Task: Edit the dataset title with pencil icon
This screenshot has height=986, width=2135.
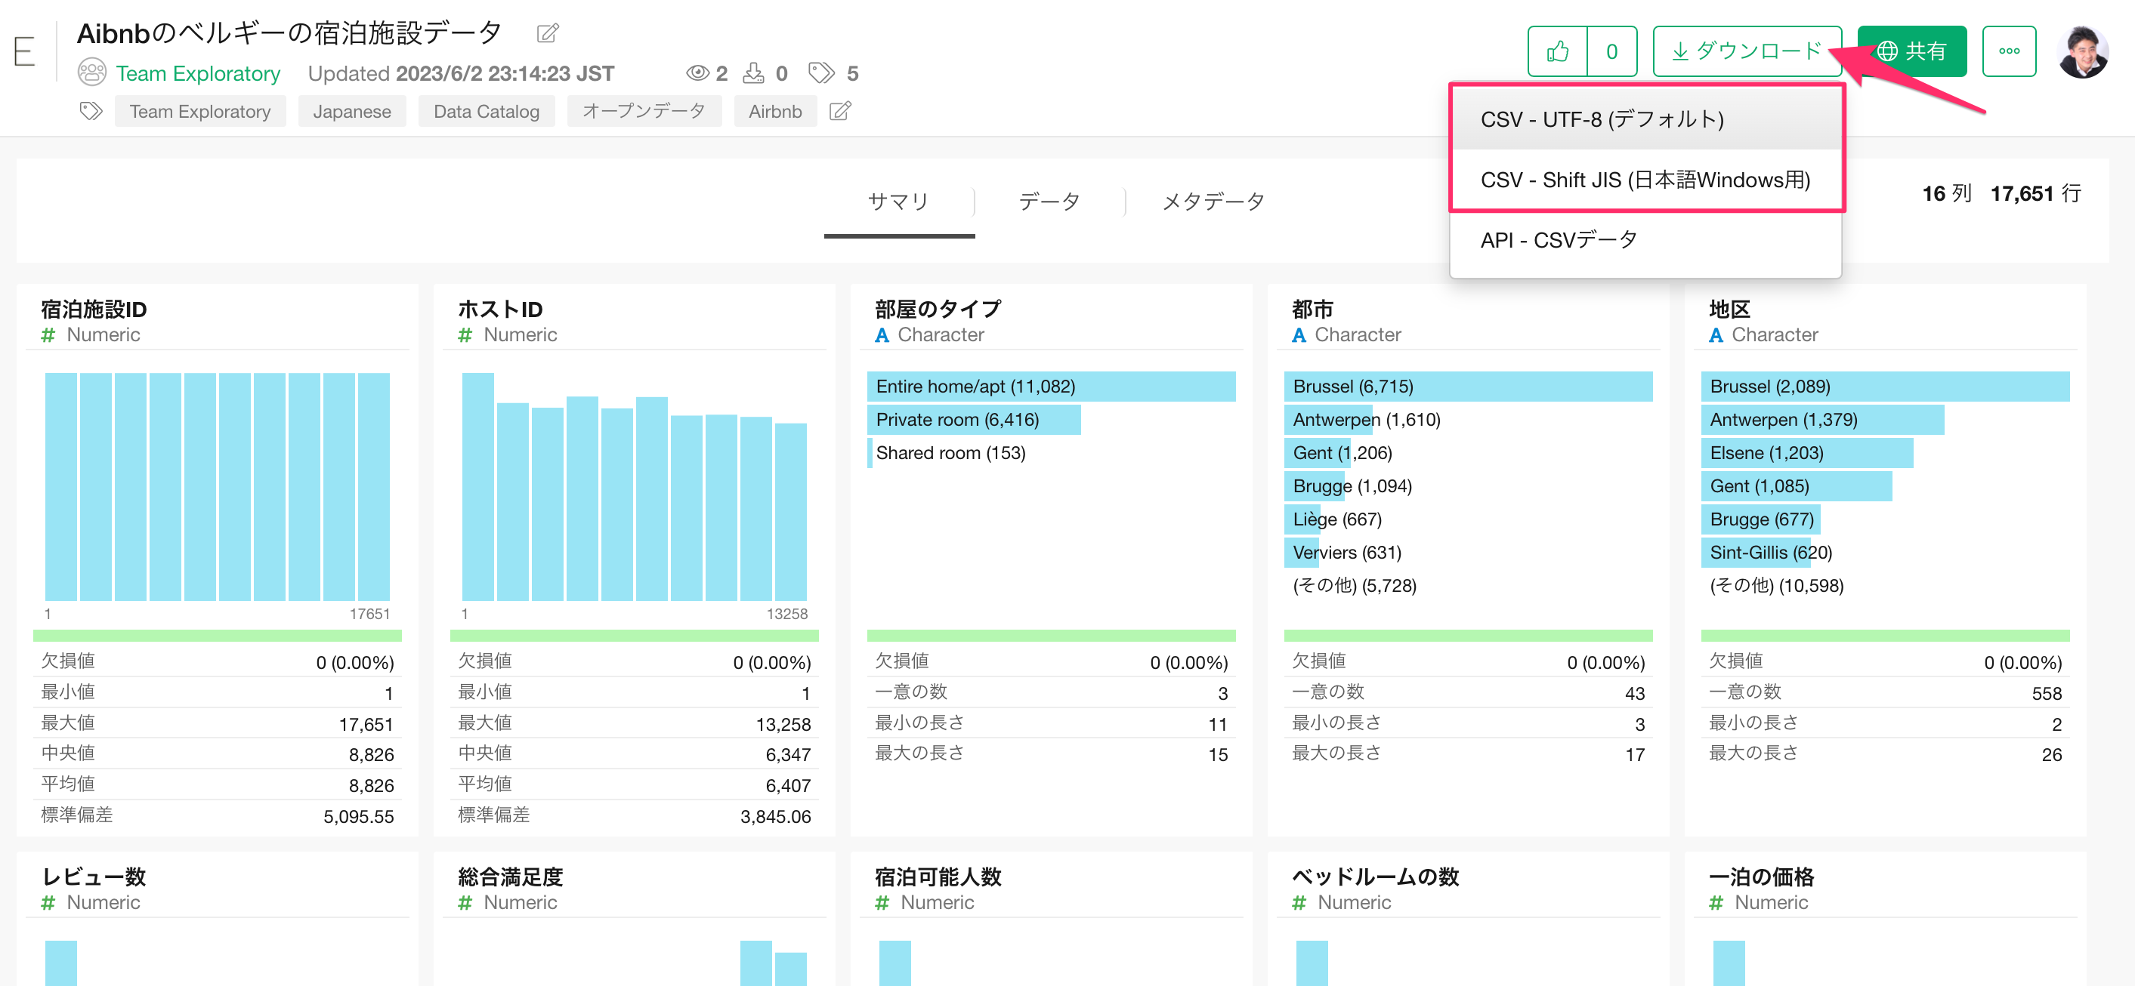Action: 548,33
